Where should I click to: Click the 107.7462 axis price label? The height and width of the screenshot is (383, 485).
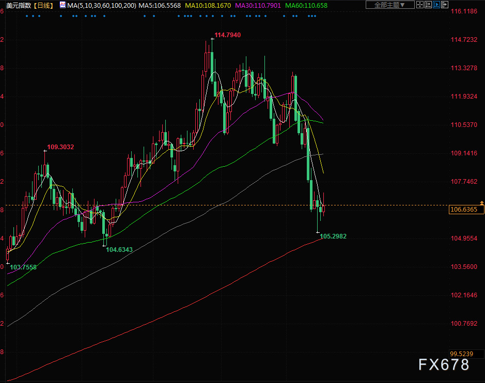click(464, 182)
